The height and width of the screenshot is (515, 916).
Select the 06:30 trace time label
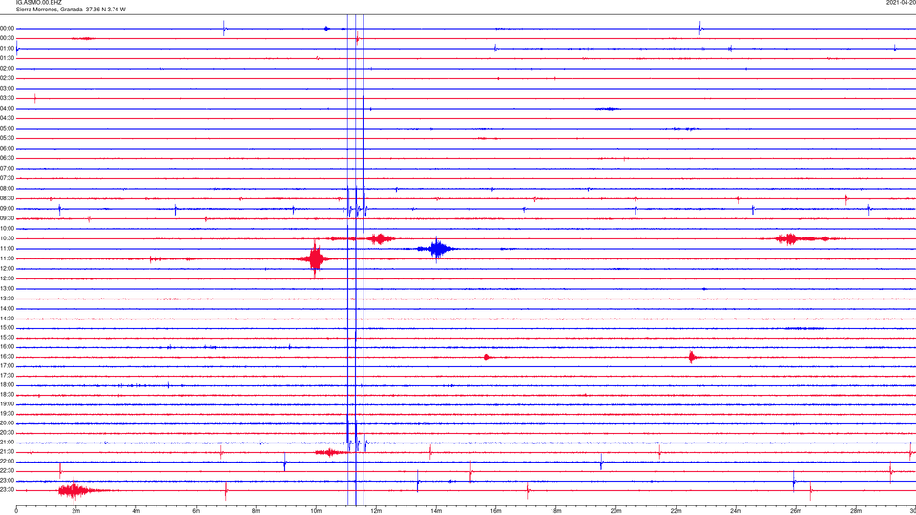pos(7,158)
